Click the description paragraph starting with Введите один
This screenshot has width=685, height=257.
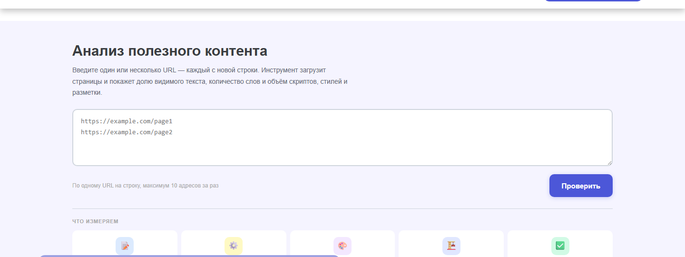coord(210,81)
